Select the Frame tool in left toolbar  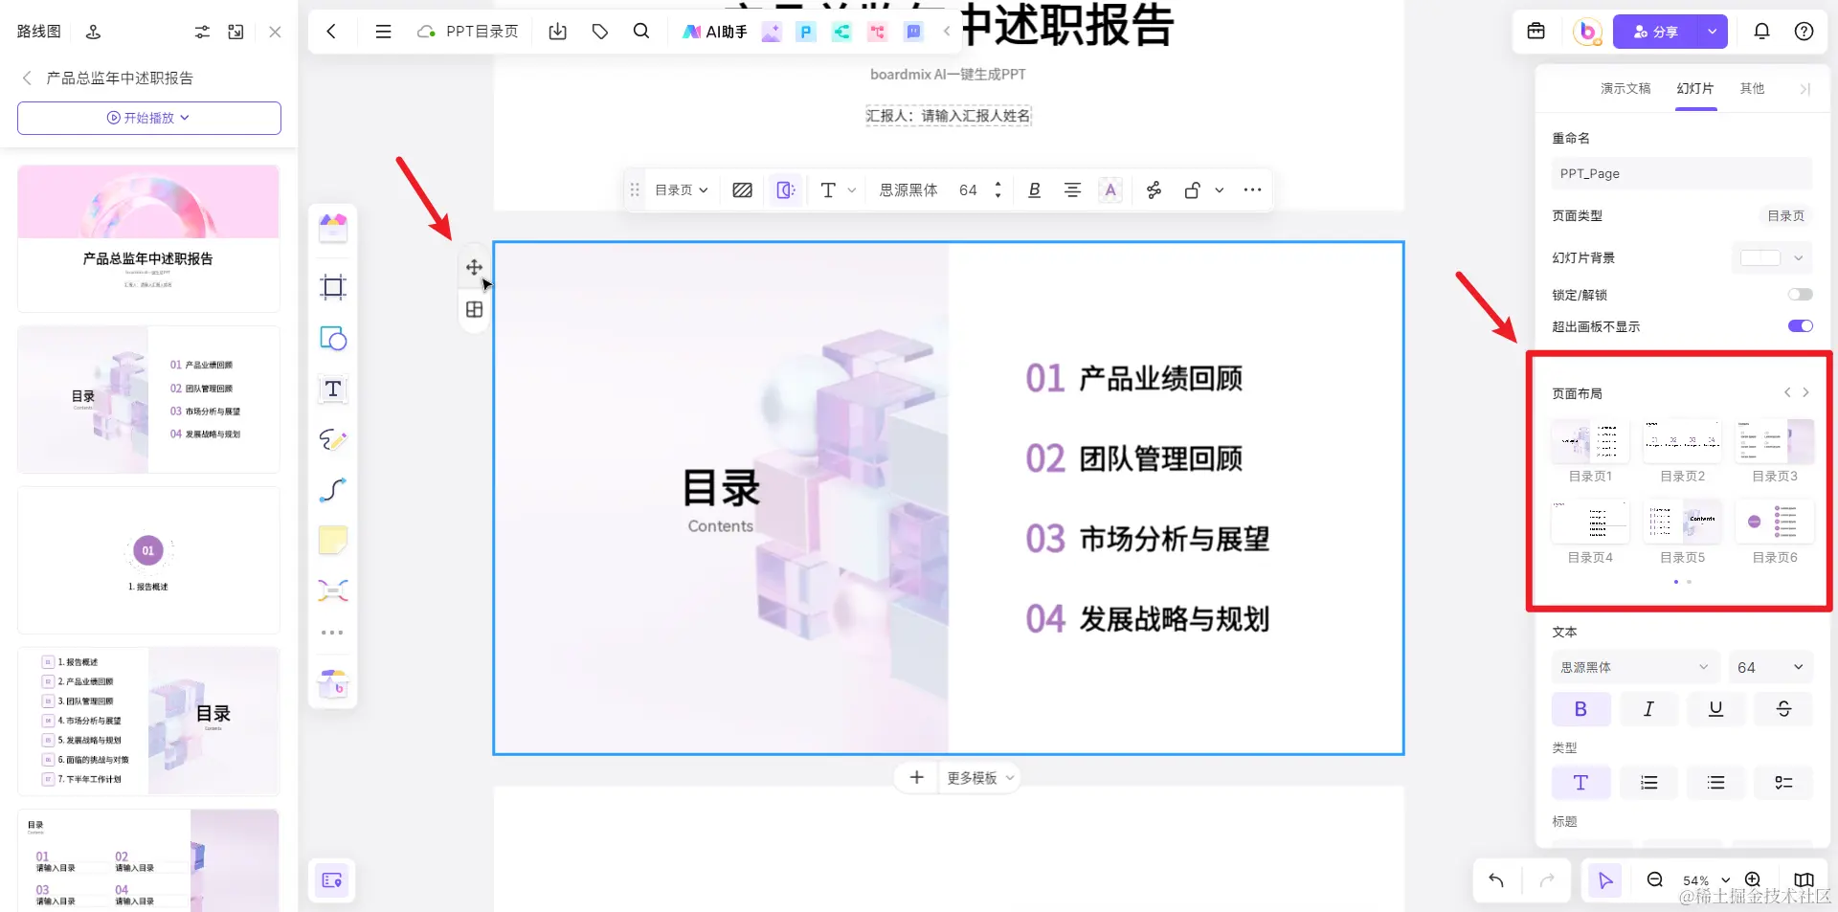(332, 287)
